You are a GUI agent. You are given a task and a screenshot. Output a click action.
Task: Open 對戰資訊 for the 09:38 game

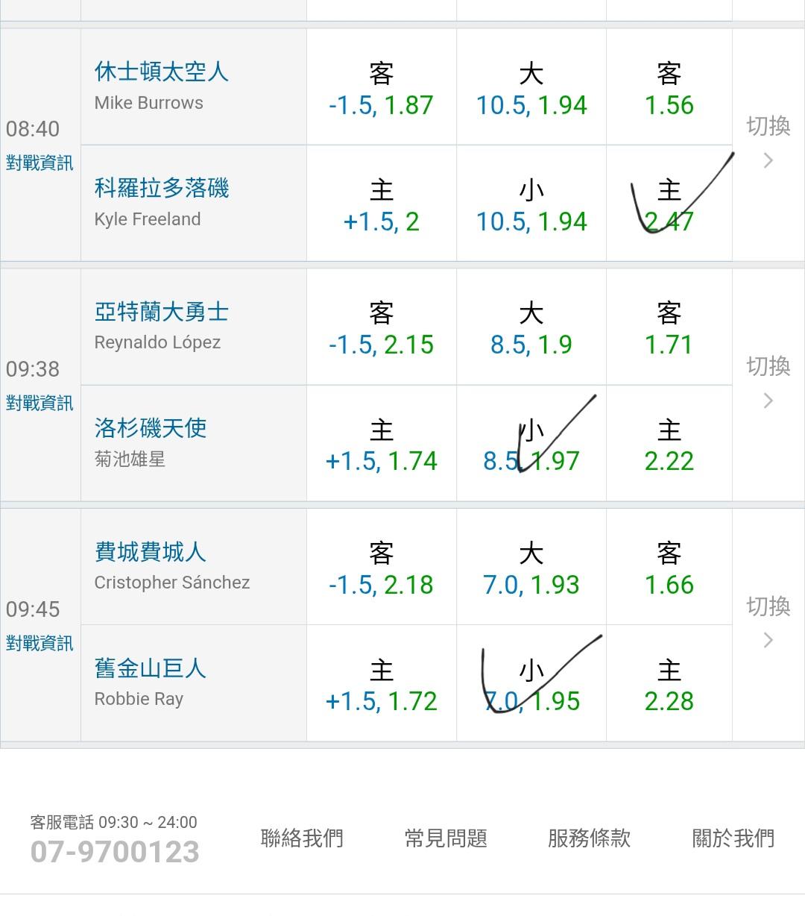40,403
